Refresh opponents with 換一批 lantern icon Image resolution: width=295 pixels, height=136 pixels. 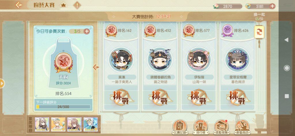click(259, 32)
